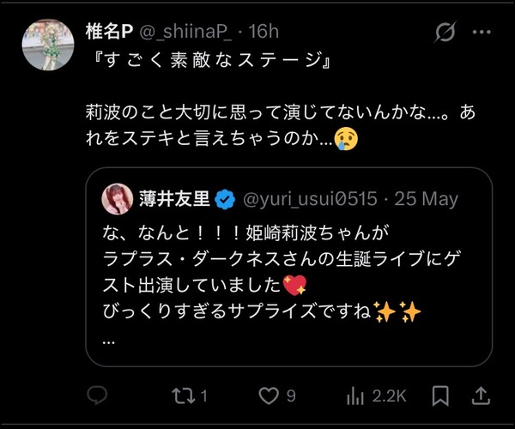Viewport: 515px width, 429px height.
Task: Open the quoted tweet body text
Action: tap(282, 271)
